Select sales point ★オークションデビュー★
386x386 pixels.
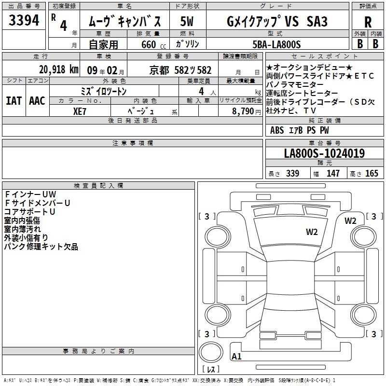coord(309,67)
